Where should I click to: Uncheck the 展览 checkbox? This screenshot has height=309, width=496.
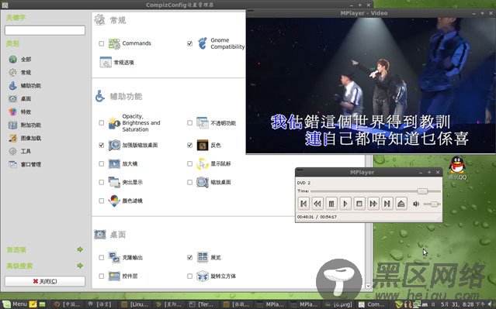[189, 258]
